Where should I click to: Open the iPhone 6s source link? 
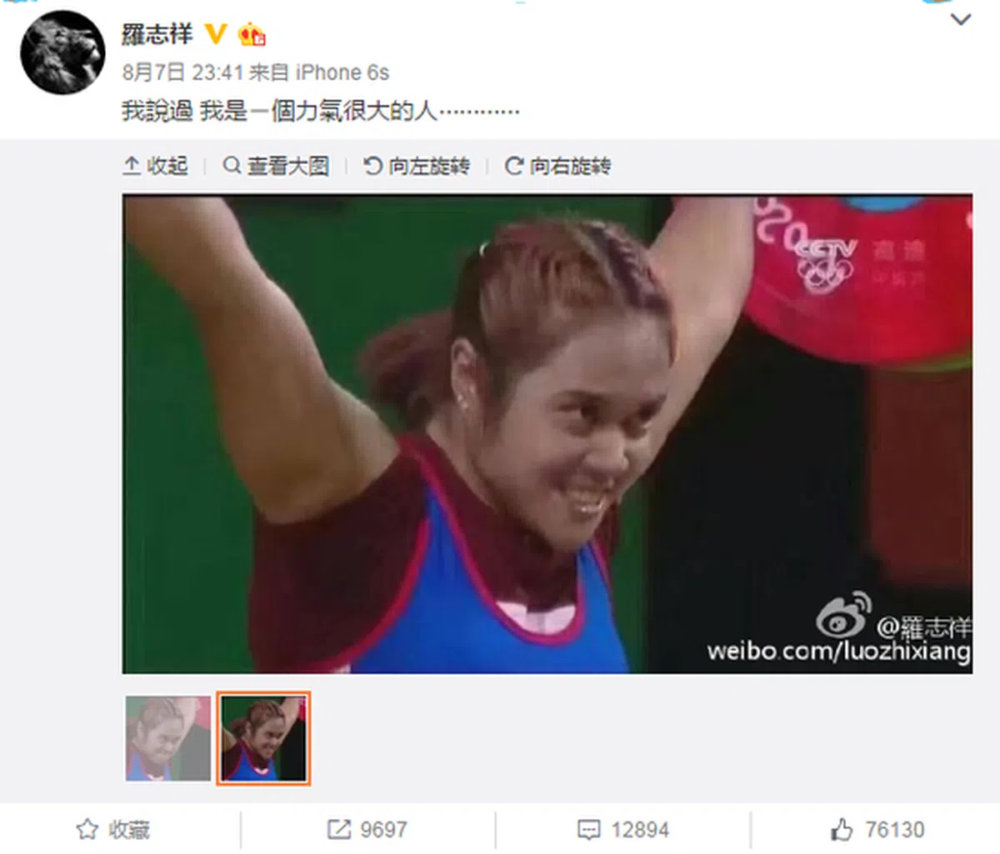pyautogui.click(x=342, y=72)
